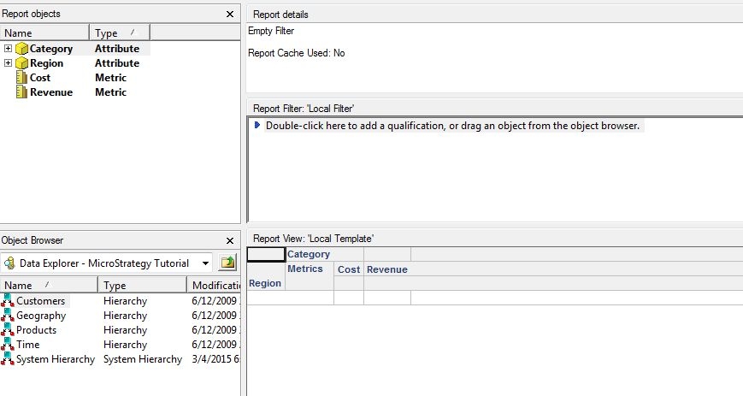Sort Object Browser by Name column
Viewport: 743px width, 396px height.
click(x=49, y=285)
